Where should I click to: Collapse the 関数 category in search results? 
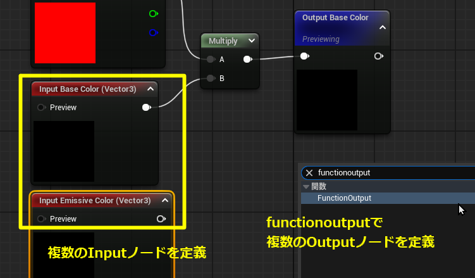pyautogui.click(x=306, y=186)
